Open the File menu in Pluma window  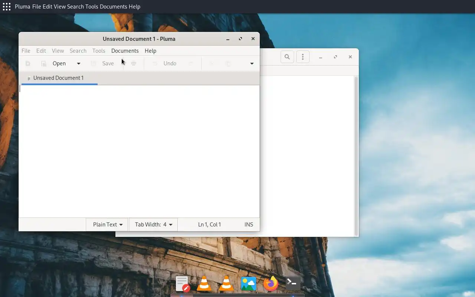[x=26, y=51]
